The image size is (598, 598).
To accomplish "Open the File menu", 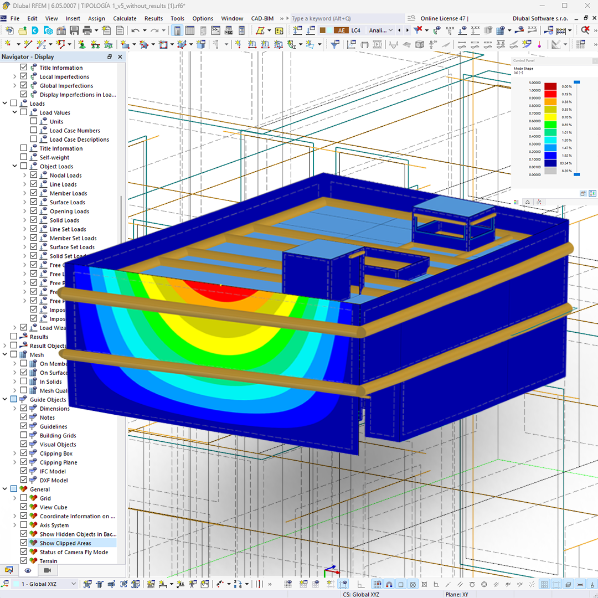I will 15,18.
